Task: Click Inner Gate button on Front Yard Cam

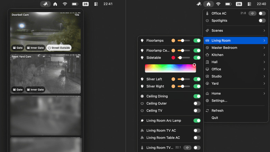Action: (x=35, y=90)
